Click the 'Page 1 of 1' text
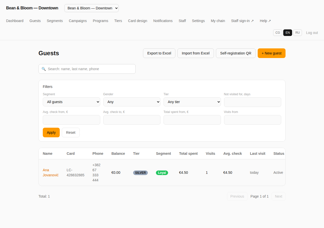 click(x=259, y=196)
